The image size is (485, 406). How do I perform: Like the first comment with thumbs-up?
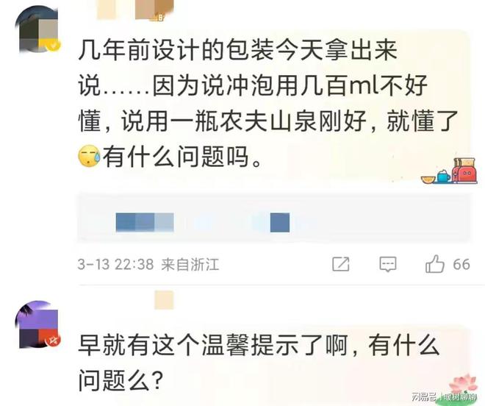[434, 264]
